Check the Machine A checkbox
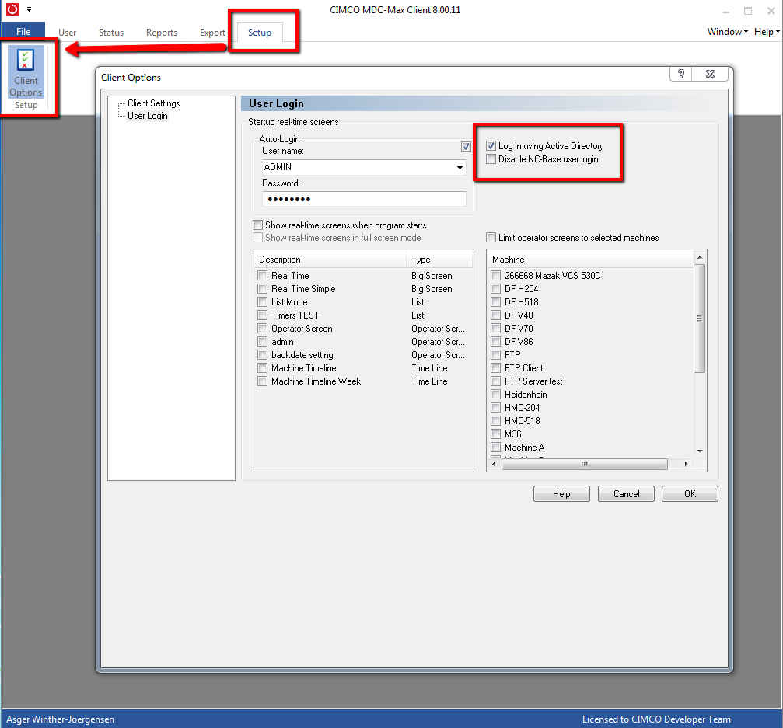 tap(496, 448)
